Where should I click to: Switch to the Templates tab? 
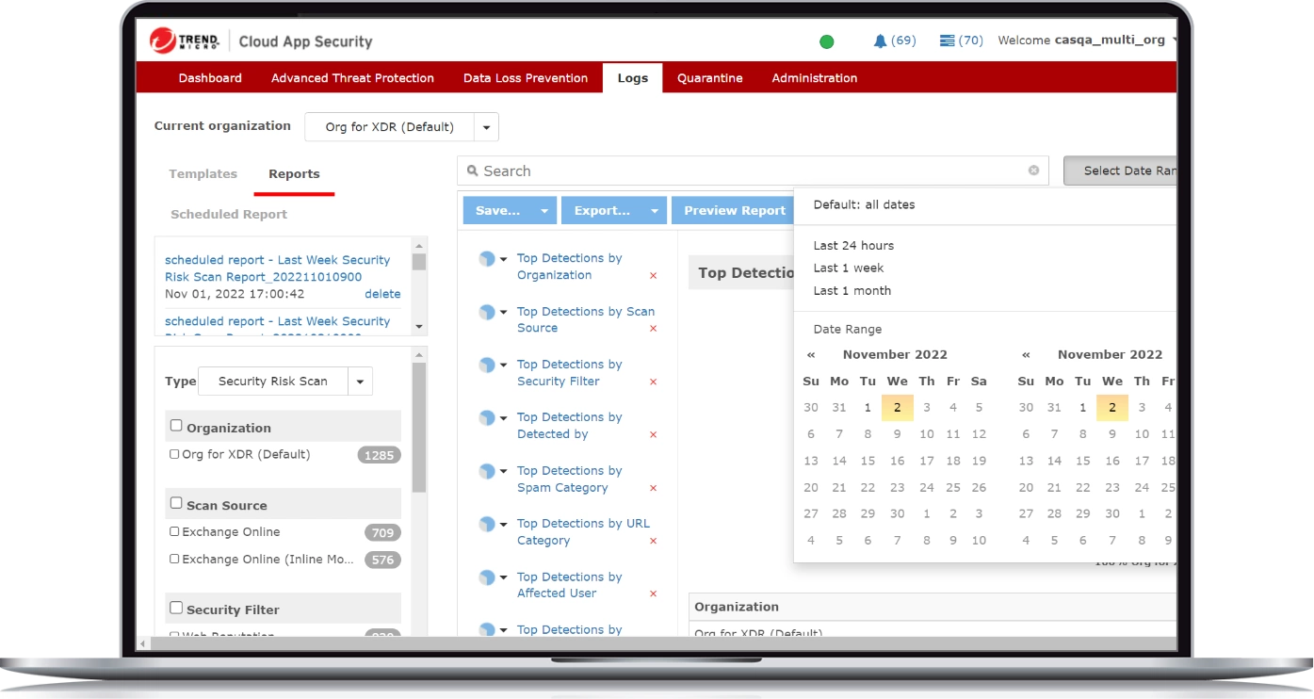203,174
